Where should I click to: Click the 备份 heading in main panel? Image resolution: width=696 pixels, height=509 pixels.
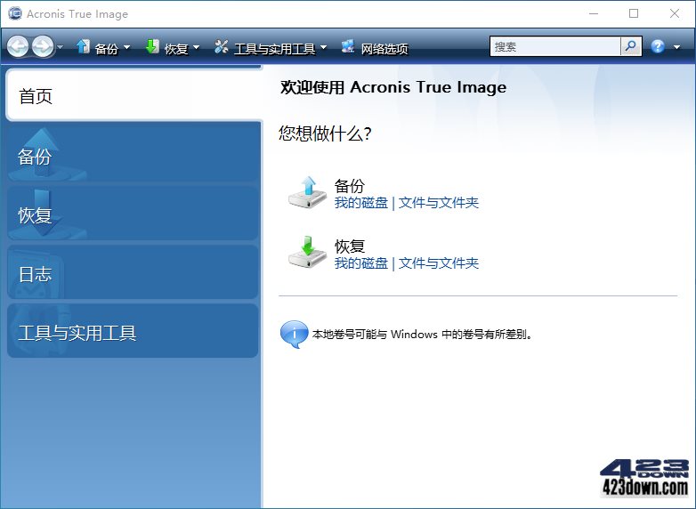click(x=350, y=185)
